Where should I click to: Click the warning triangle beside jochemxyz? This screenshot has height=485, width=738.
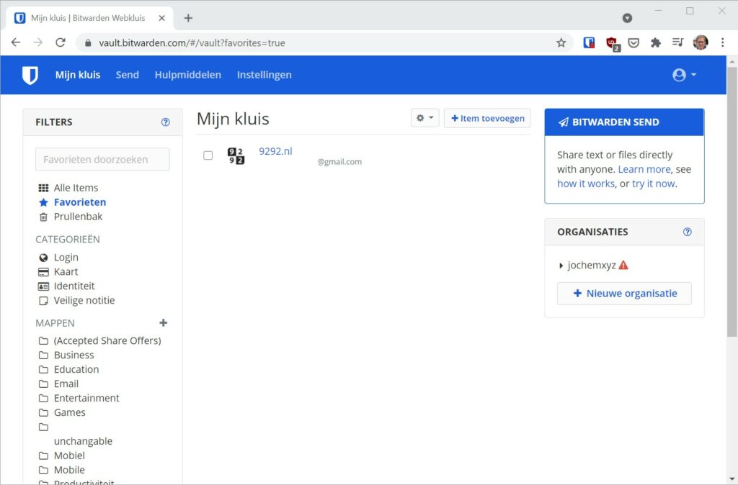[x=623, y=265]
